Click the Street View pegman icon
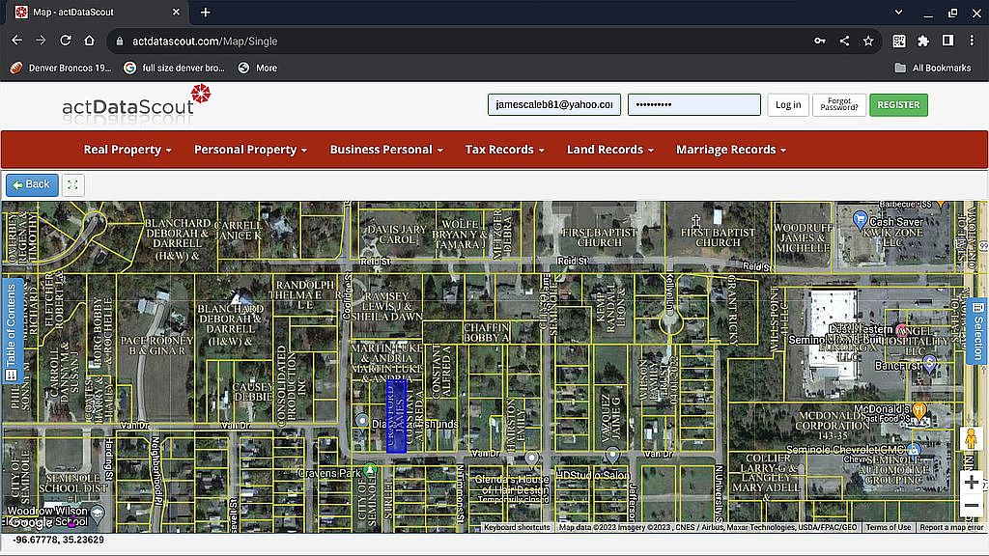This screenshot has width=989, height=556. 971,439
